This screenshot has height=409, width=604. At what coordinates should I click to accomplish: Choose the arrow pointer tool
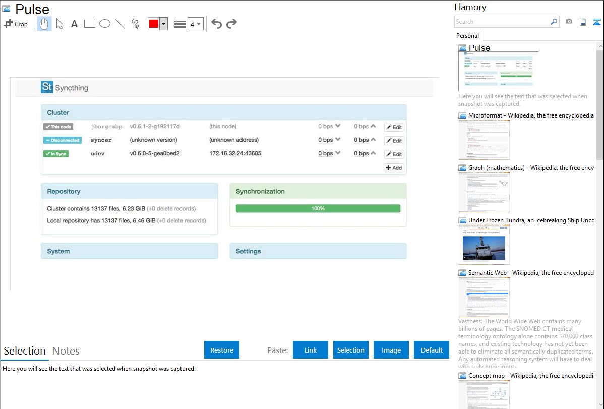click(59, 24)
